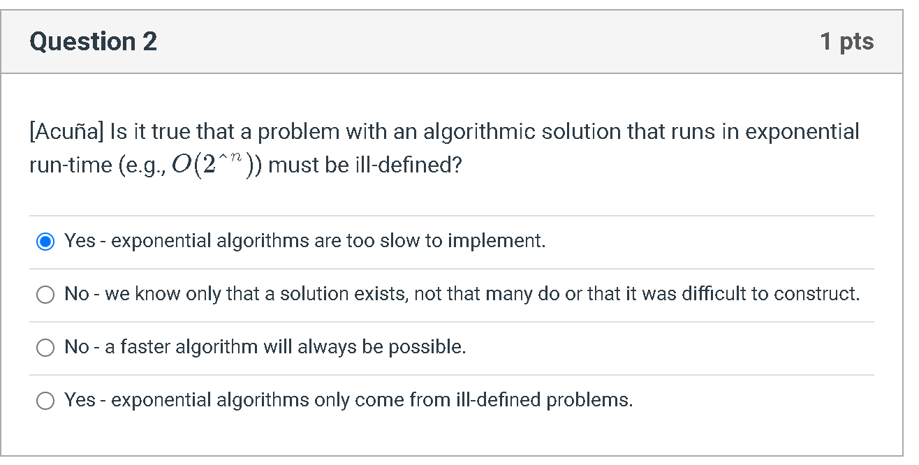Click the 'Question 2' header label

[91, 41]
